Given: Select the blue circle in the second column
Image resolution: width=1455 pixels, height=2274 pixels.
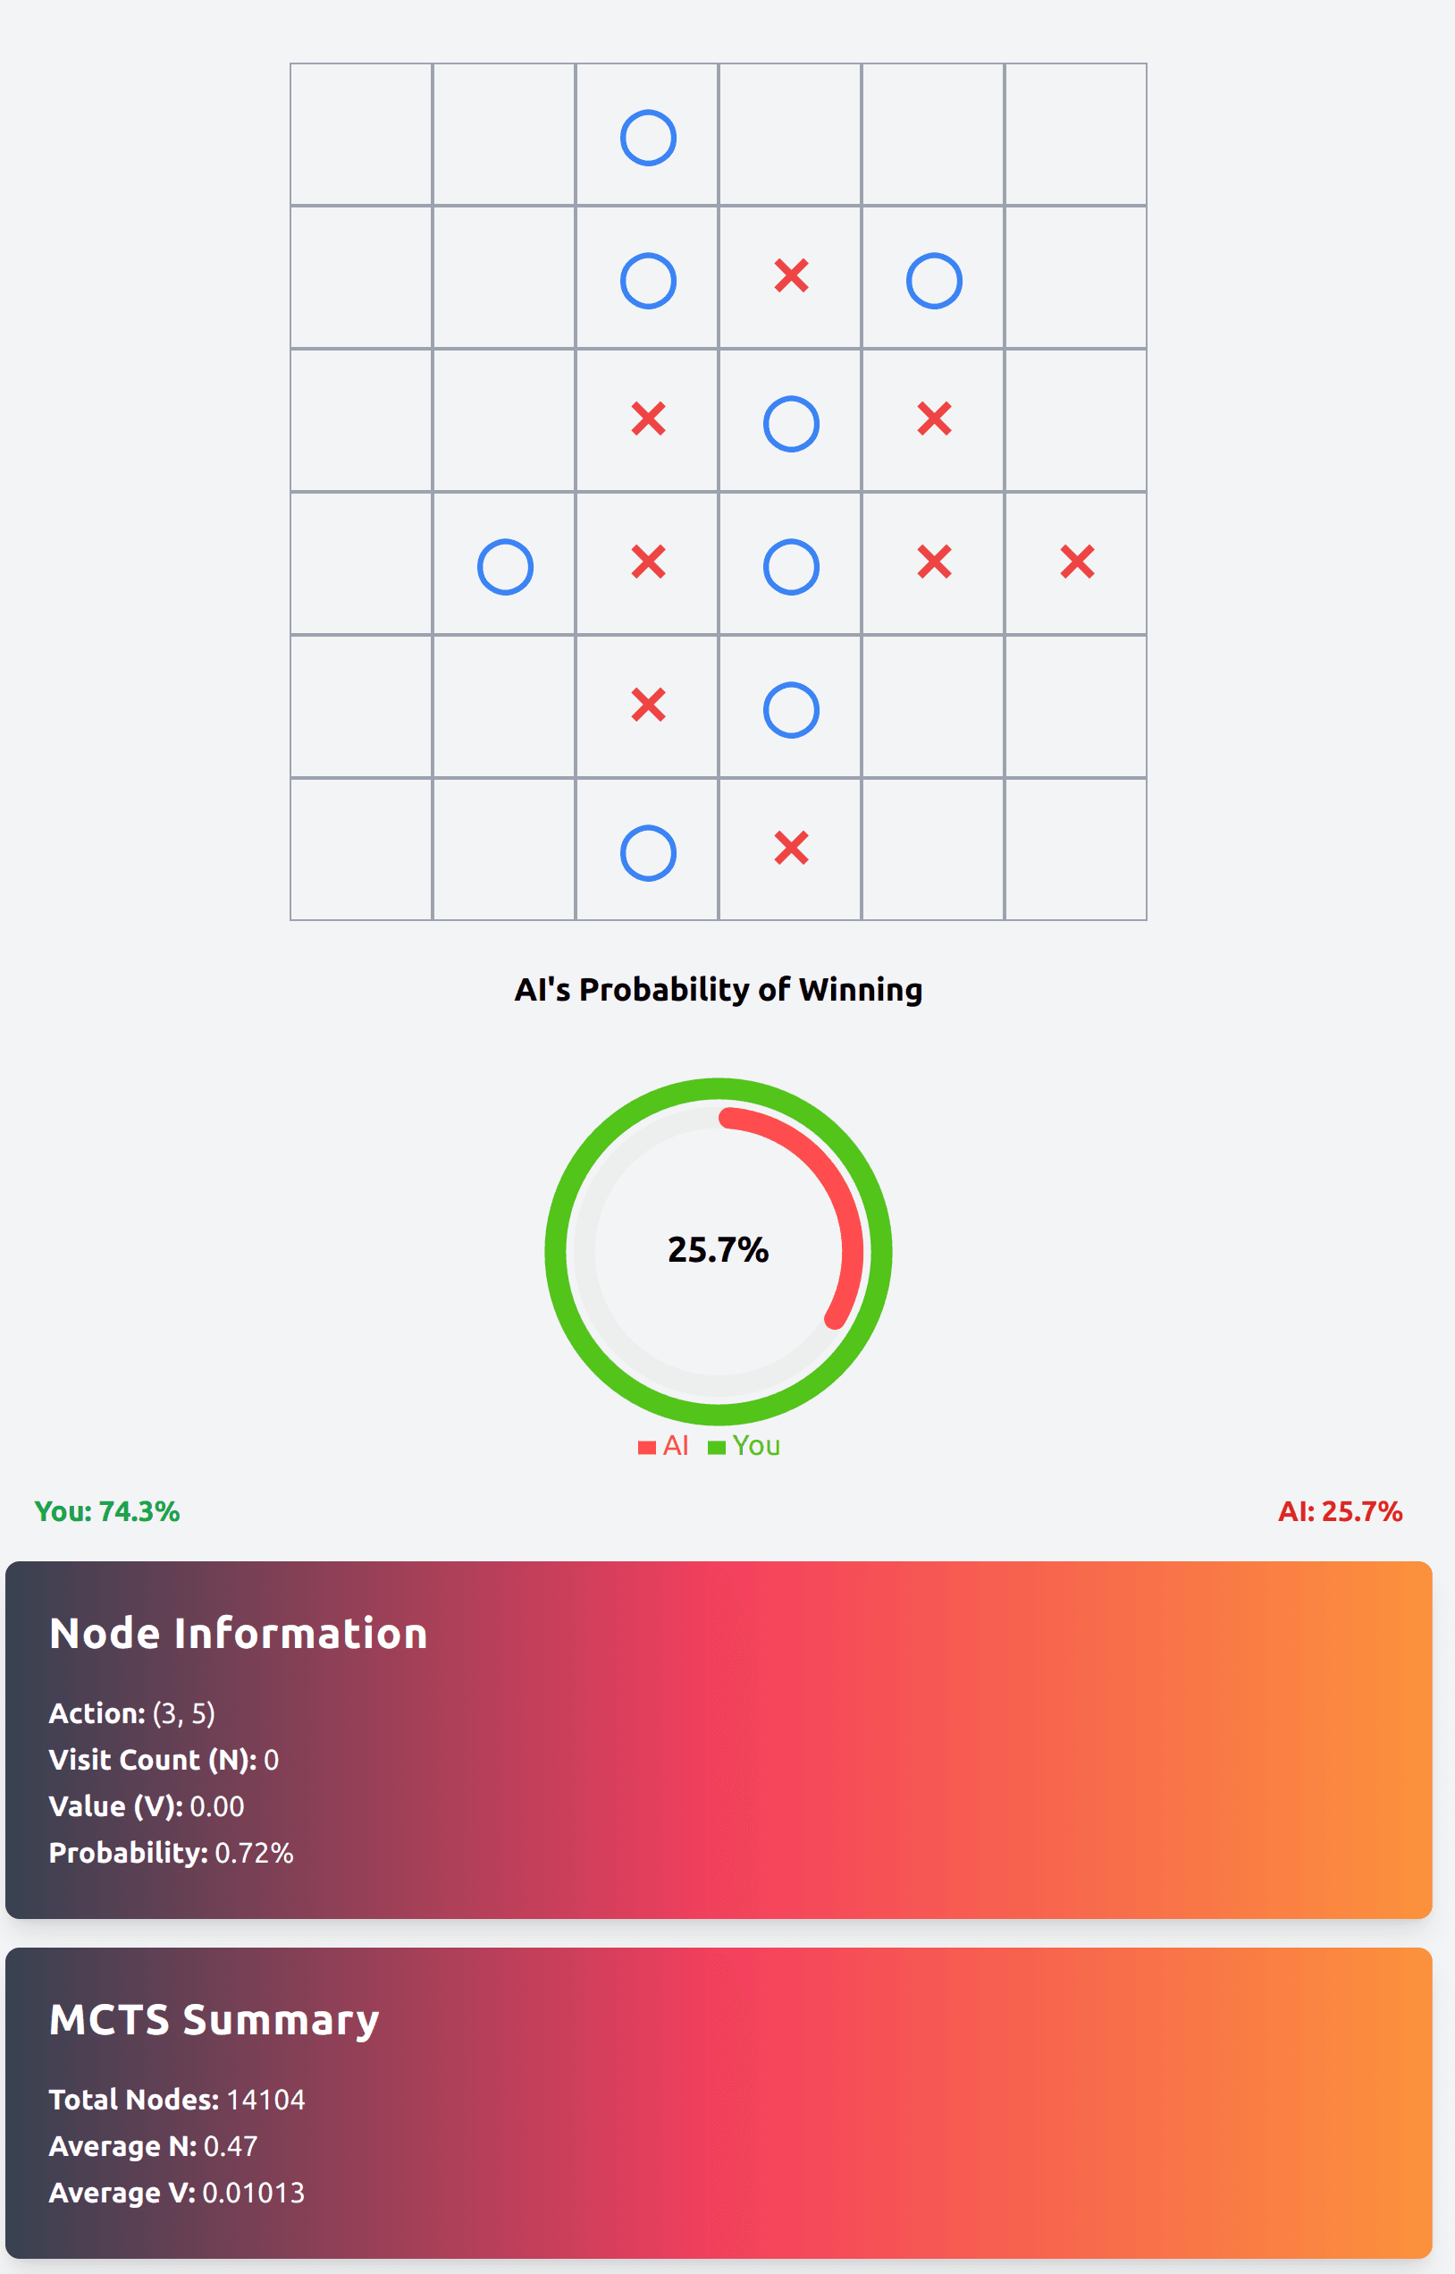Looking at the screenshot, I should pyautogui.click(x=506, y=566).
